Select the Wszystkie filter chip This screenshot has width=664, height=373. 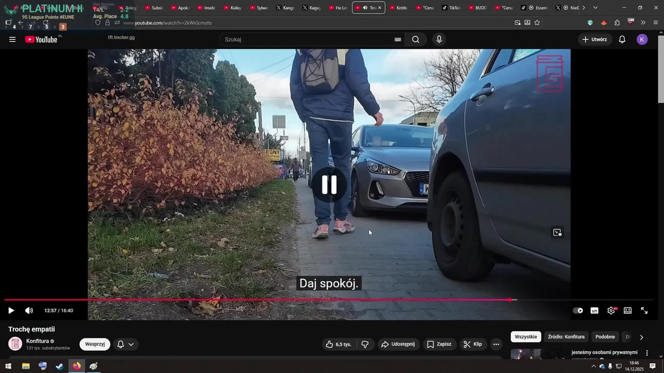[526, 337]
